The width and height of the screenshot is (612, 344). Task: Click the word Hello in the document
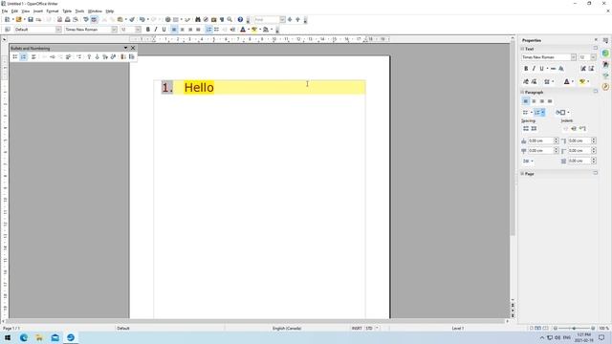(x=199, y=87)
